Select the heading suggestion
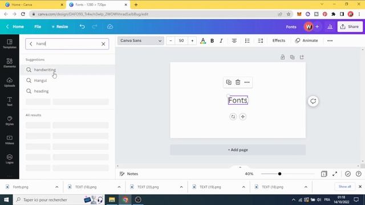The image size is (365, 205). coord(67,91)
